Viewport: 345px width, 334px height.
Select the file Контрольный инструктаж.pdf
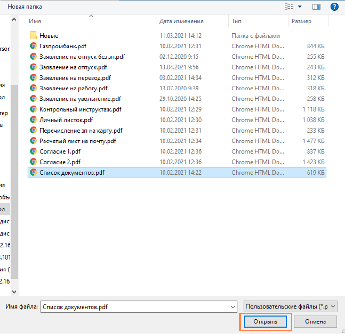coord(80,109)
